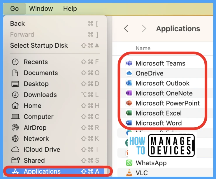Select Microsoft PowerPoint file name
This screenshot has width=216, height=179.
(168, 103)
